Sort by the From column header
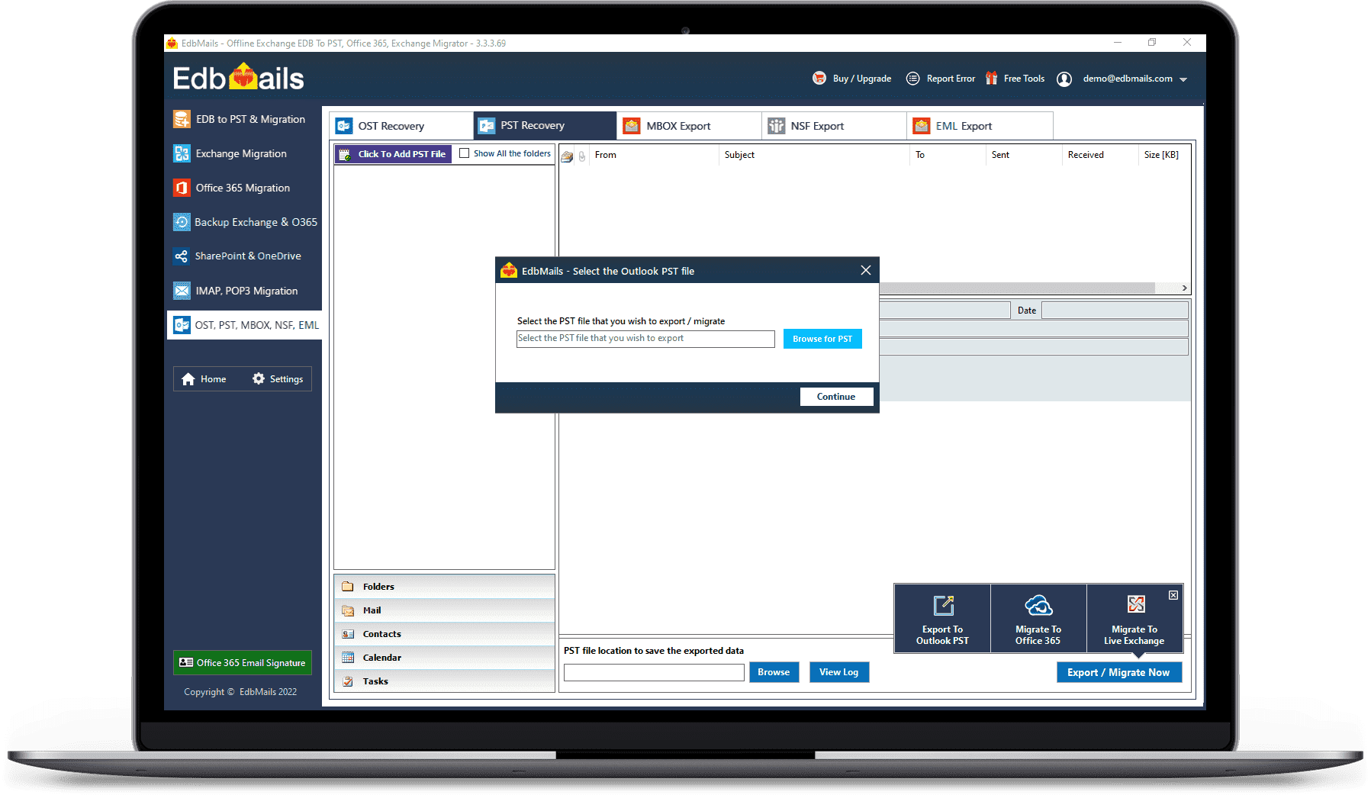The width and height of the screenshot is (1371, 795). click(x=654, y=155)
